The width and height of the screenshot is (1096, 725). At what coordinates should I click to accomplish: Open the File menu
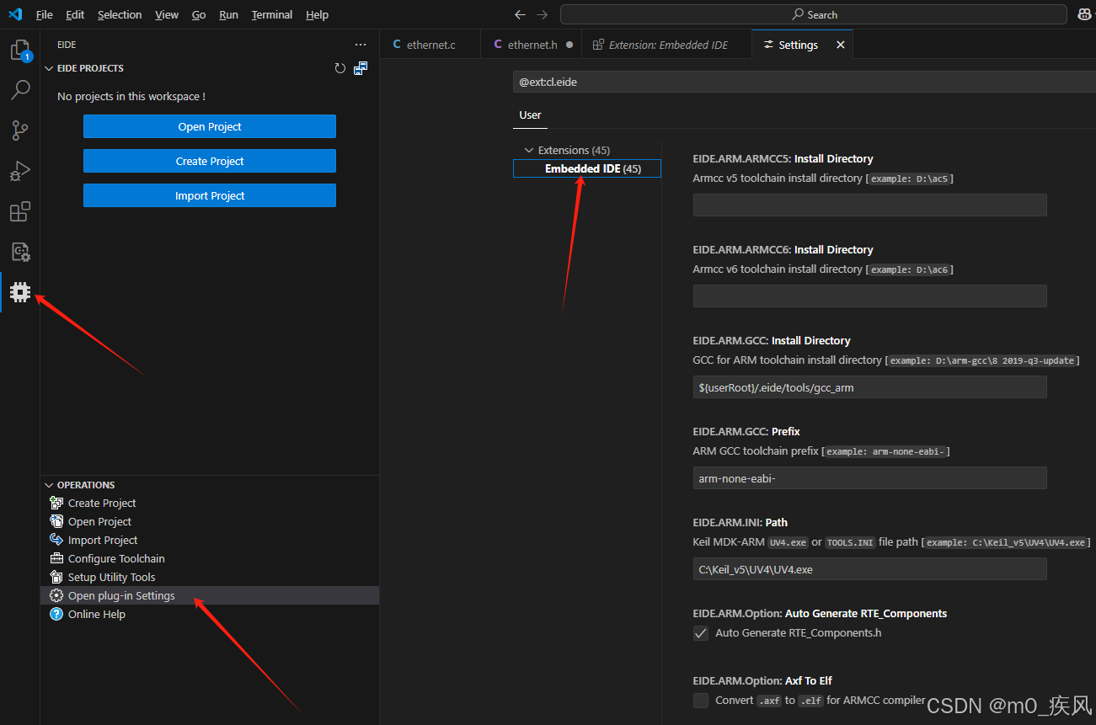click(x=44, y=14)
